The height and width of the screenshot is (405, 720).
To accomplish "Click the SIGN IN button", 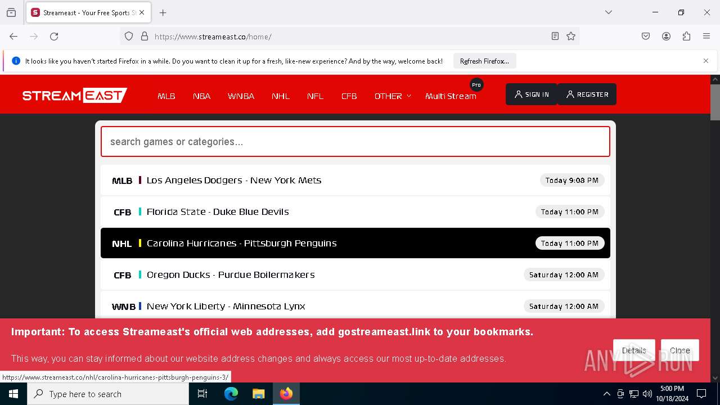I will point(532,94).
